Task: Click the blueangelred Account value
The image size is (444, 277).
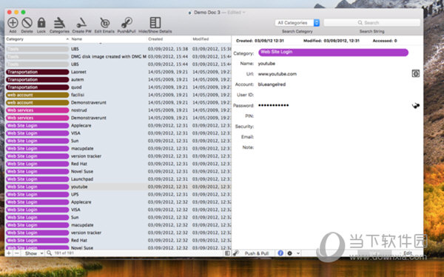Action: tap(272, 84)
